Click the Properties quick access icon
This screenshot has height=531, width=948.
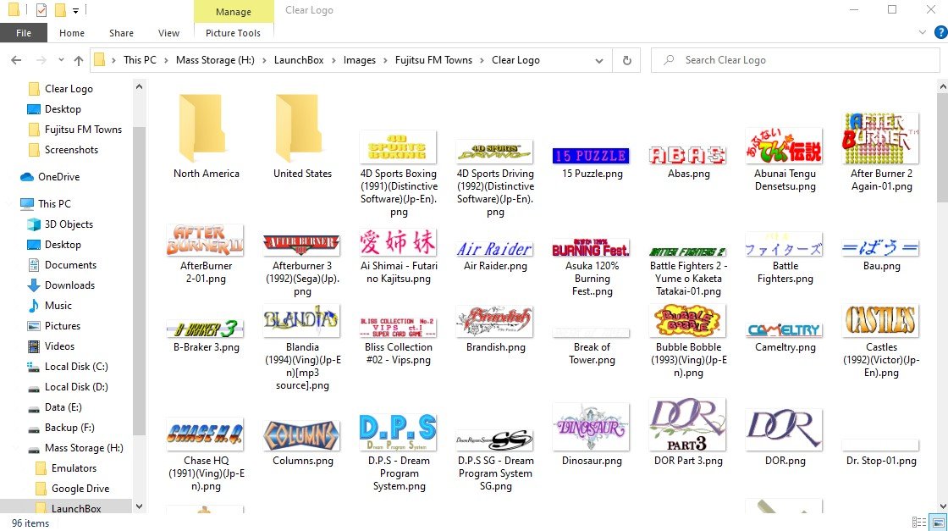[x=41, y=9]
